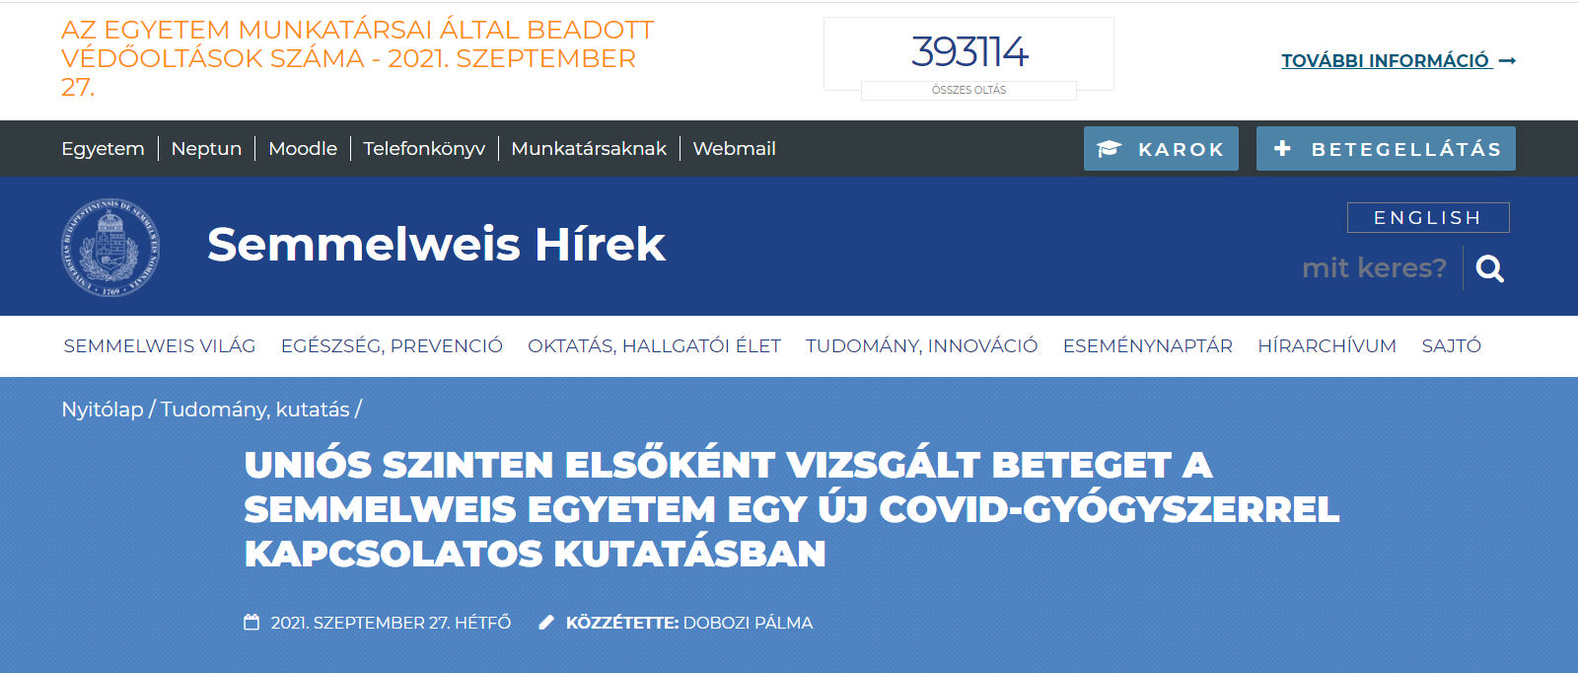Open the SAJTÓ menu item
The height and width of the screenshot is (673, 1578).
click(1451, 346)
